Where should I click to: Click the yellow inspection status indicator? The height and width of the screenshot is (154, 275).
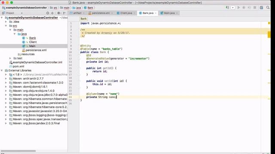pos(269,23)
